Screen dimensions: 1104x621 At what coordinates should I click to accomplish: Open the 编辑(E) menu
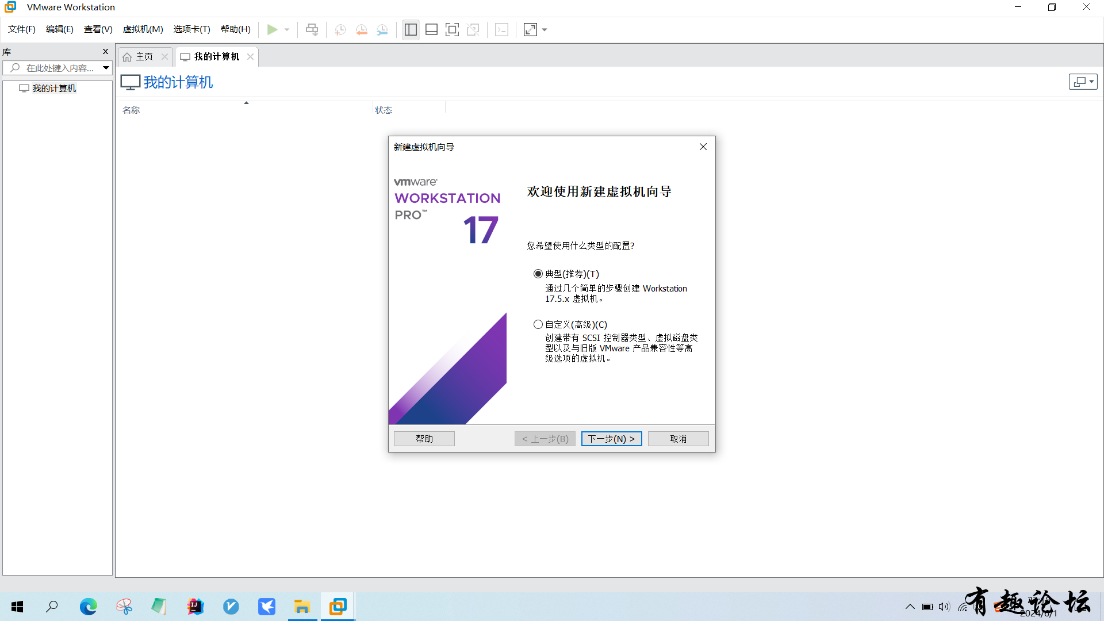tap(60, 29)
